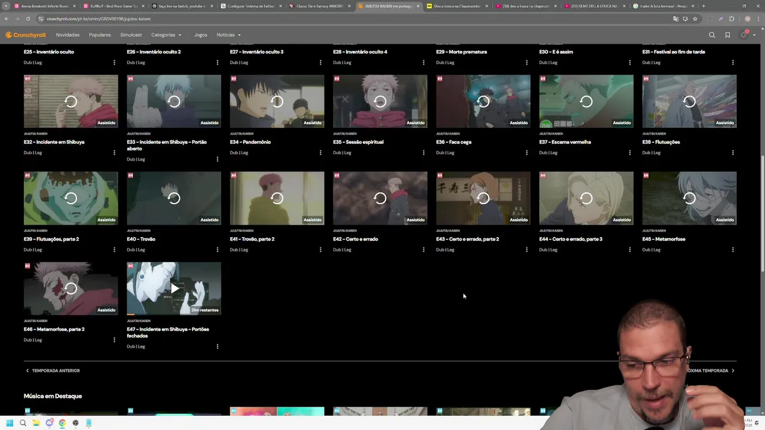The image size is (765, 430).
Task: Open three-dot options for E32 Incidente em Shibuya
Action: (114, 153)
